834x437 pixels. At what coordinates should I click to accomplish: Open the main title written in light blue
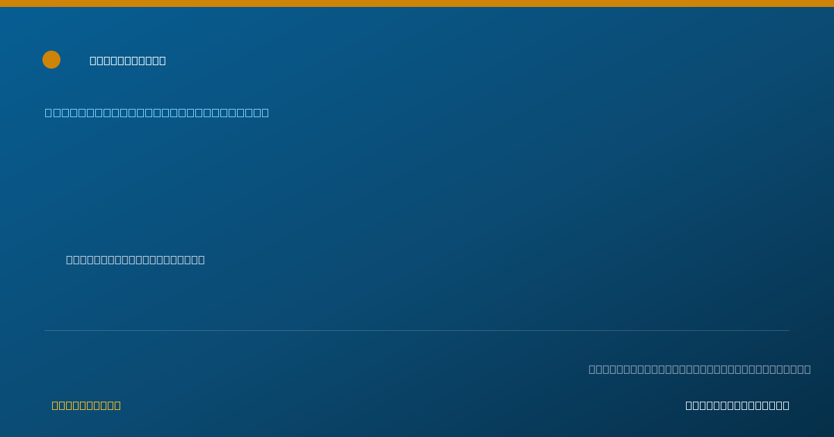coord(157,112)
